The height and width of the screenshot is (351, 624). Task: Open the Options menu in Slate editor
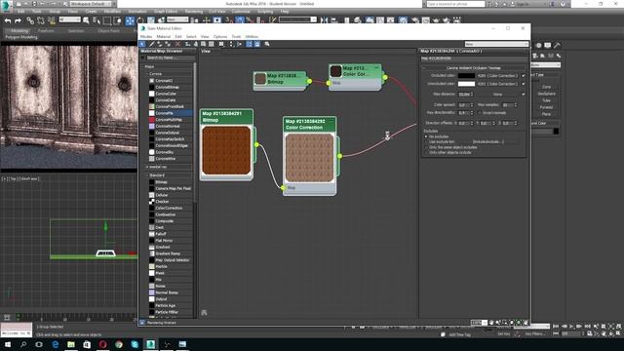coord(220,37)
